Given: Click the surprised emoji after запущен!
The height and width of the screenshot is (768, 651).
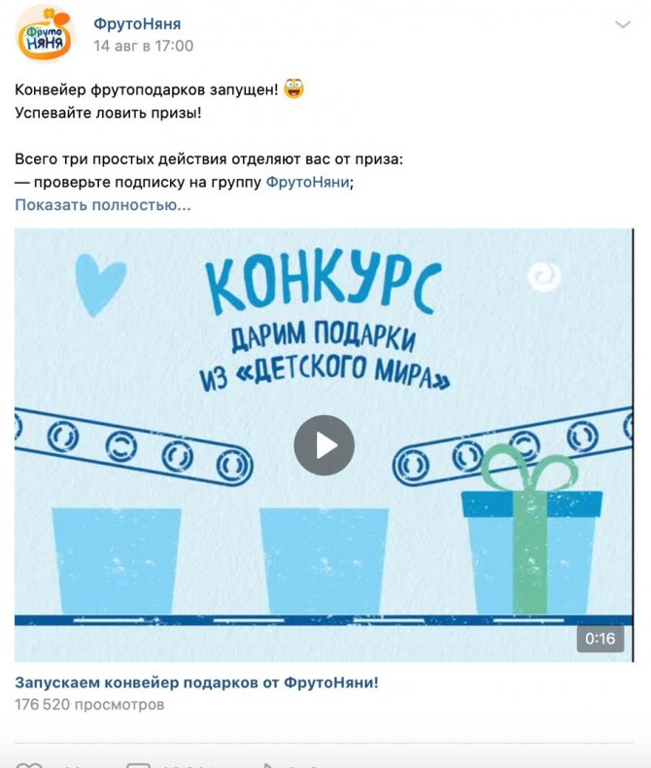Looking at the screenshot, I should point(293,88).
